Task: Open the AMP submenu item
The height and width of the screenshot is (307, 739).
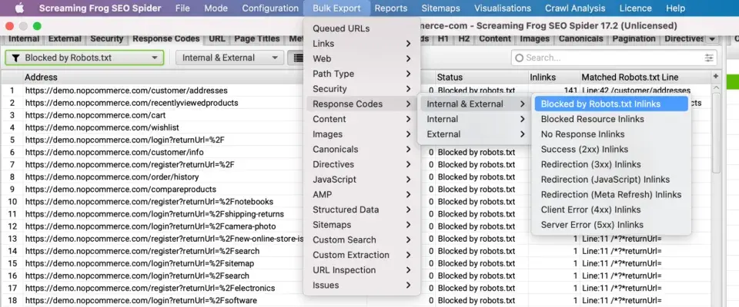Action: 362,194
